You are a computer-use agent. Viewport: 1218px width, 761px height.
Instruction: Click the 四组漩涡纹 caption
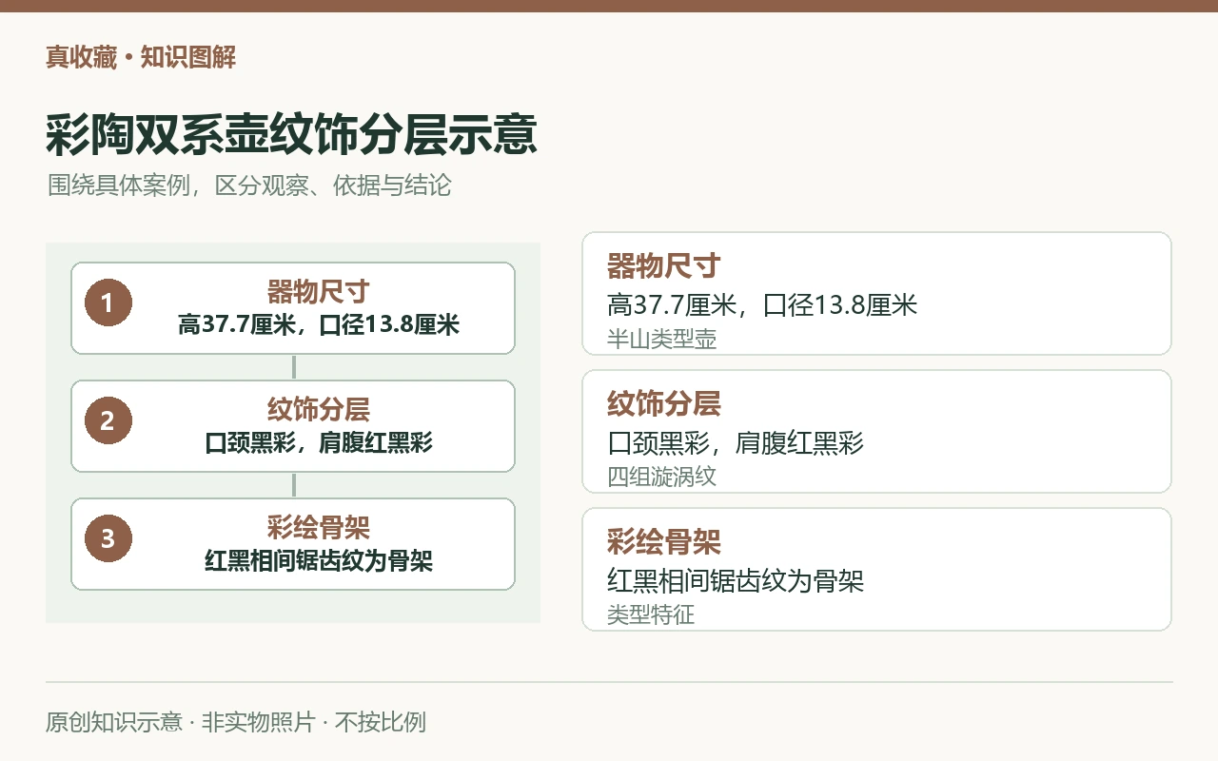pyautogui.click(x=662, y=478)
